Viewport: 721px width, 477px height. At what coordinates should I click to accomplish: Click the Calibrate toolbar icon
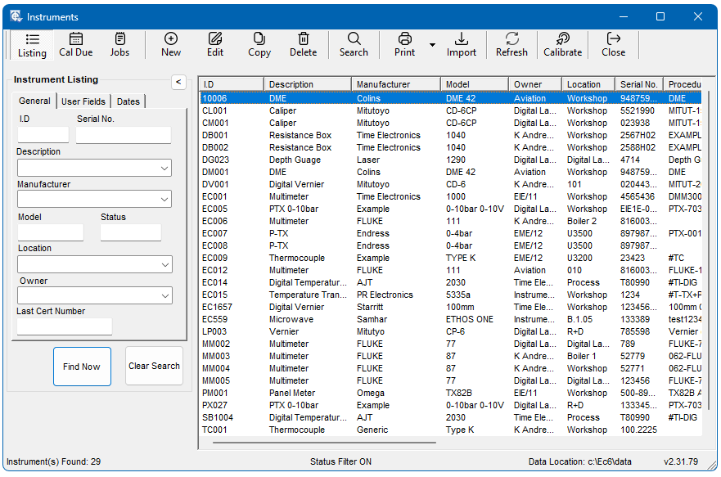(x=563, y=39)
